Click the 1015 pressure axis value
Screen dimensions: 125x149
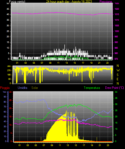click(117, 14)
